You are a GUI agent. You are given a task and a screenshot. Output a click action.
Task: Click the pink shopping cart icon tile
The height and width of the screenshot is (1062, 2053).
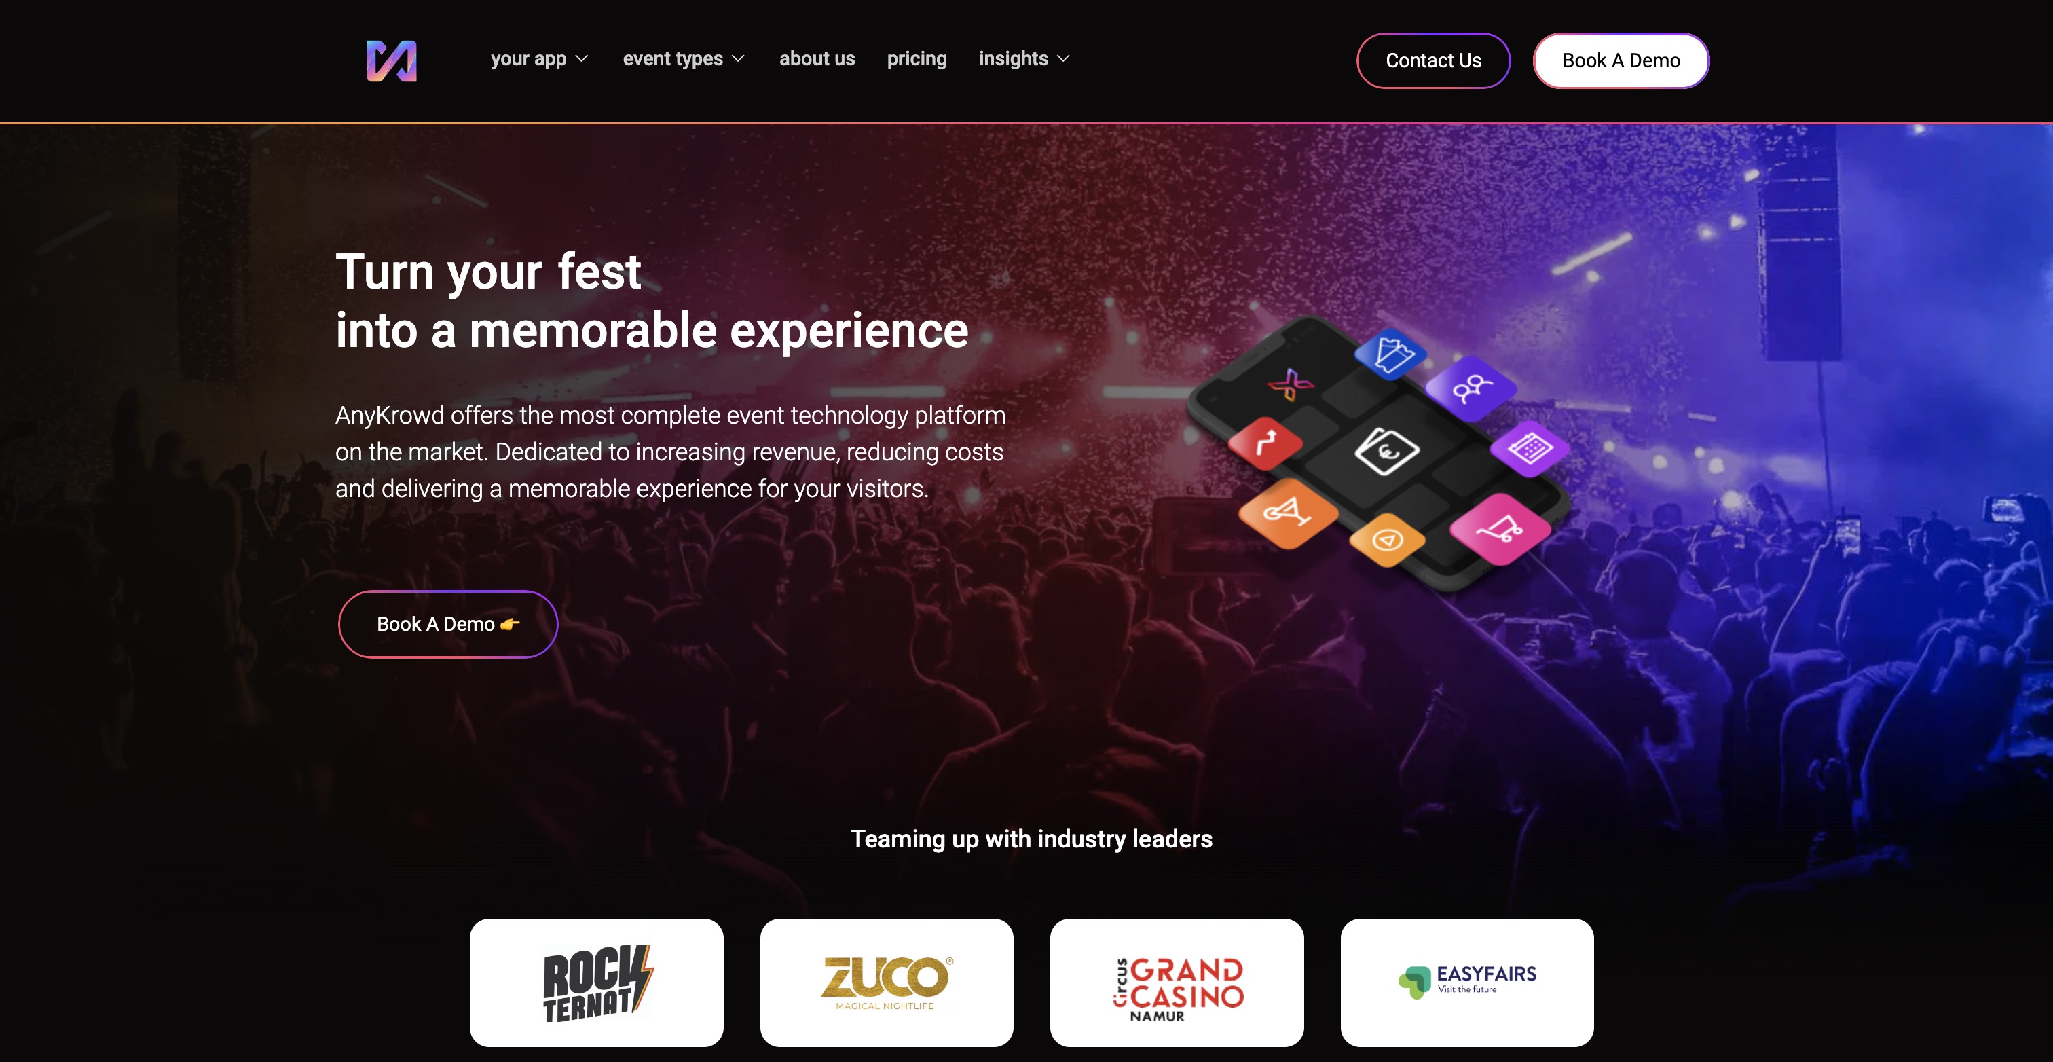click(1499, 528)
